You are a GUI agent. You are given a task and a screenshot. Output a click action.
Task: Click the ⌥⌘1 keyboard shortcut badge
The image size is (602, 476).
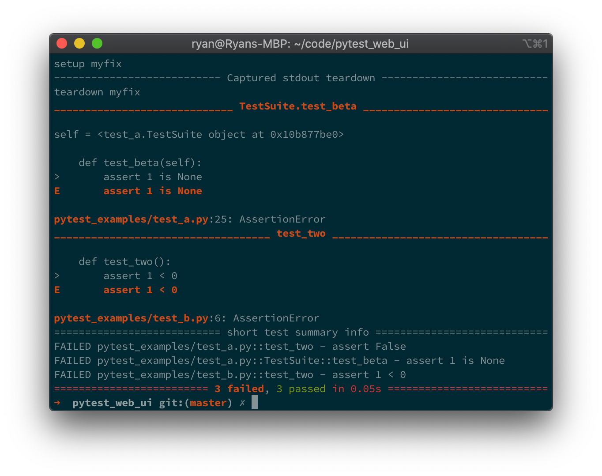(x=535, y=44)
